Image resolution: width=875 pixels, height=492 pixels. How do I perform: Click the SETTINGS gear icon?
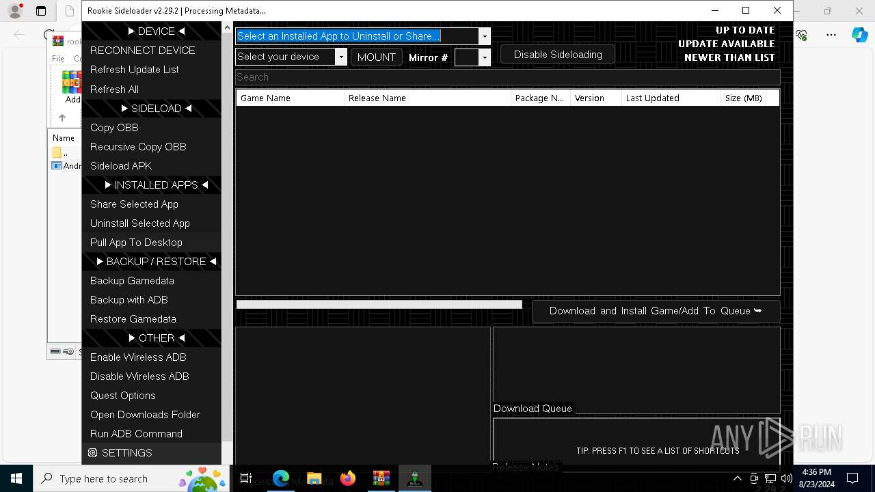tap(93, 453)
